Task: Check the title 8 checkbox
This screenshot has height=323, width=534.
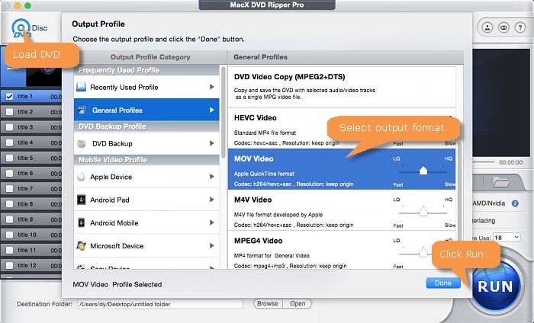Action: click(x=9, y=204)
